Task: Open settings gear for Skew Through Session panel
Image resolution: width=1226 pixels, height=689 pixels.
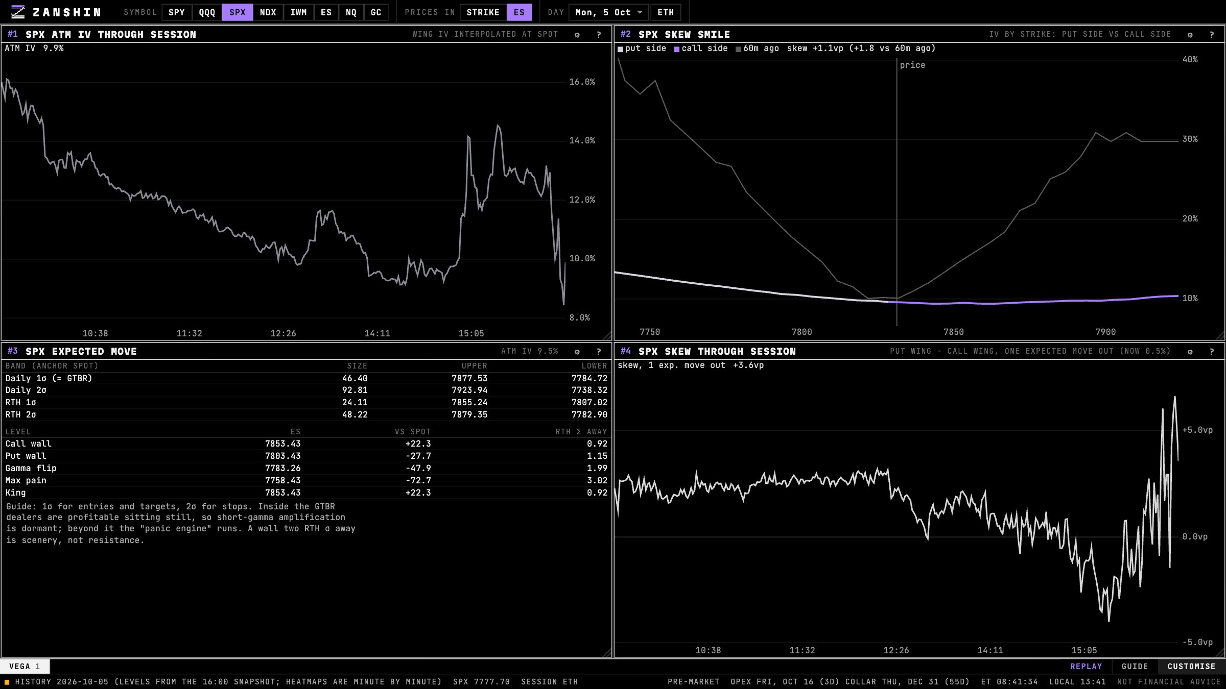Action: (1190, 352)
